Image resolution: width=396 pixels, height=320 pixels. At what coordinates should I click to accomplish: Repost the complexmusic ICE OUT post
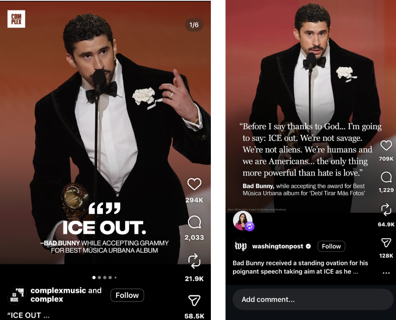click(194, 261)
